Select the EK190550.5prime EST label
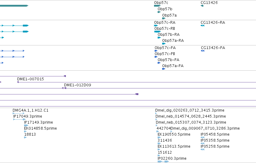 174,135
